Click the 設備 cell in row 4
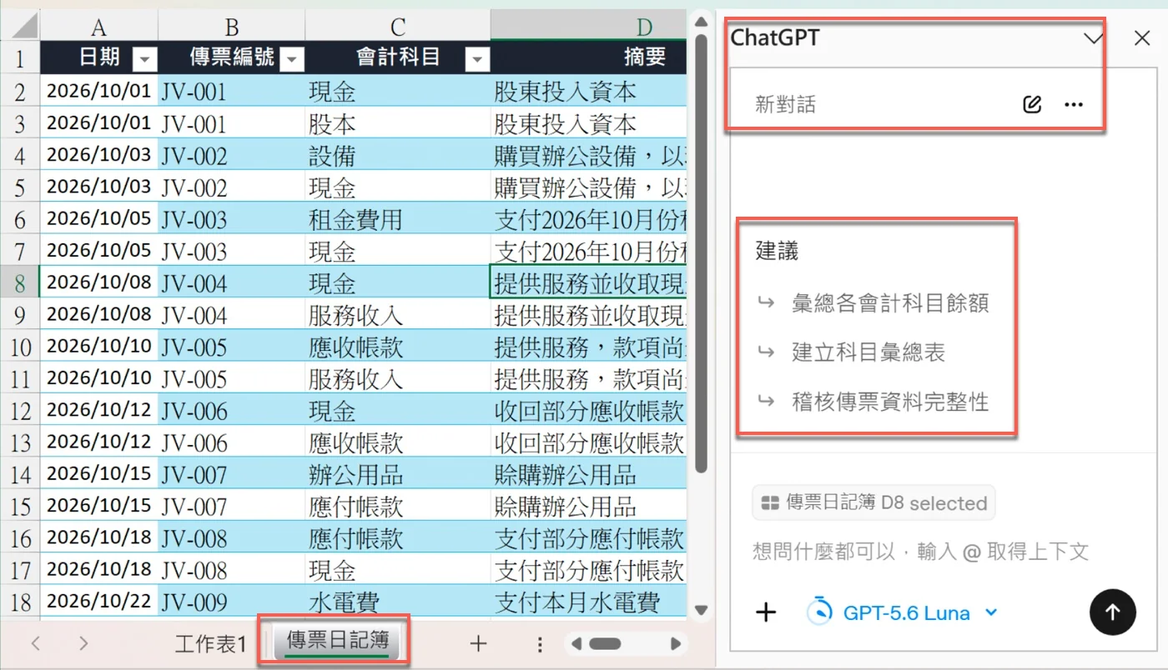 coord(398,155)
